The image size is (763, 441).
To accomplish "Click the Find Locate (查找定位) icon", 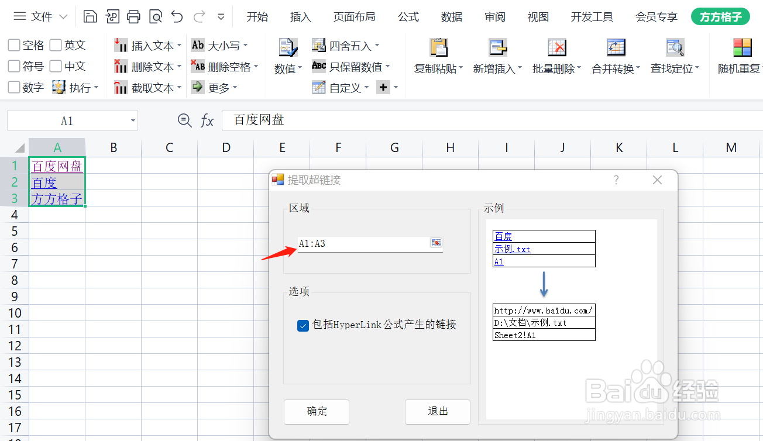I will click(x=675, y=48).
